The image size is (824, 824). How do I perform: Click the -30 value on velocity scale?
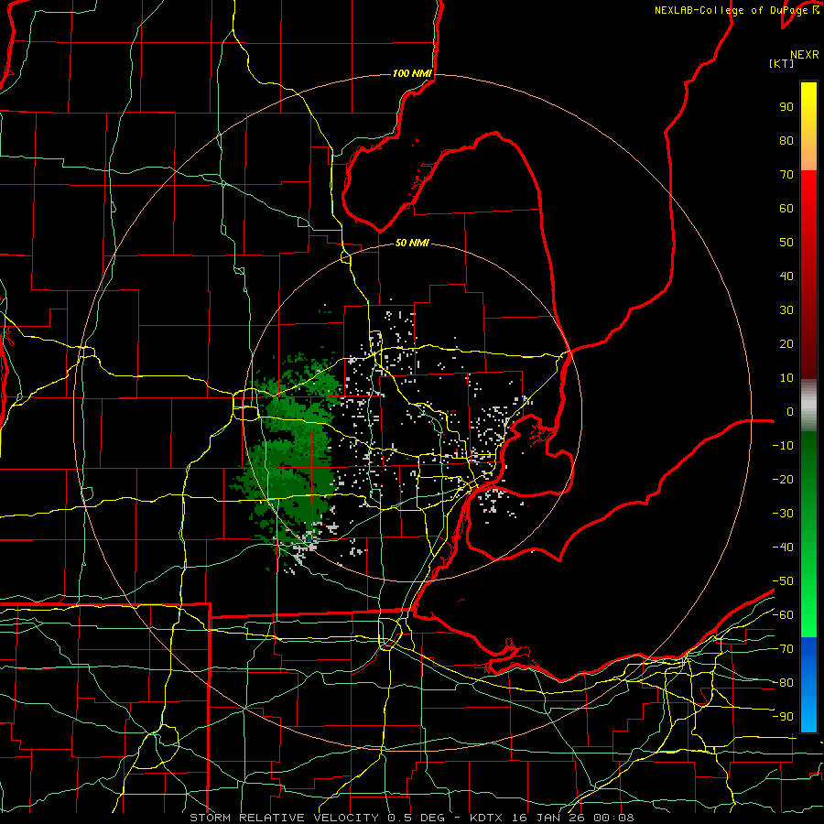(783, 514)
